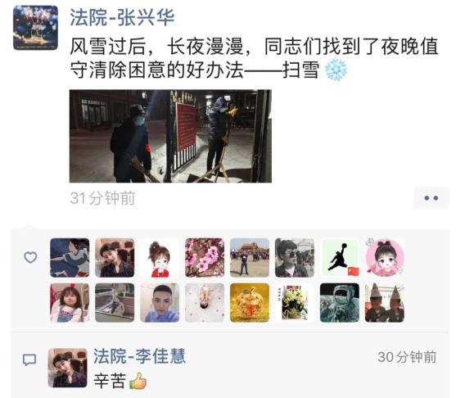The width and height of the screenshot is (465, 398).
Task: Open the Jordan jumpman silhouette avatar
Action: pyautogui.click(x=340, y=257)
